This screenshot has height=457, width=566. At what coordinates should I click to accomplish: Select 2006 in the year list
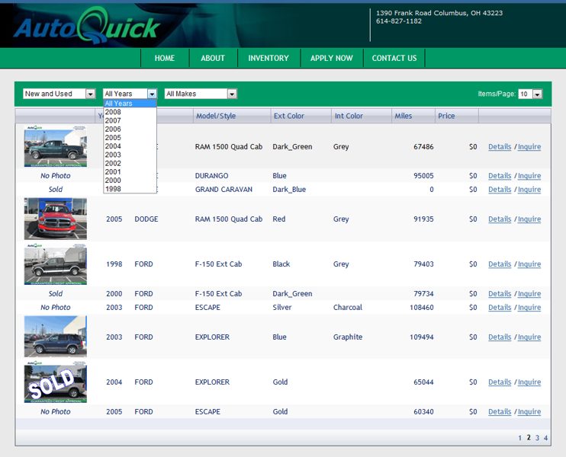click(x=130, y=129)
